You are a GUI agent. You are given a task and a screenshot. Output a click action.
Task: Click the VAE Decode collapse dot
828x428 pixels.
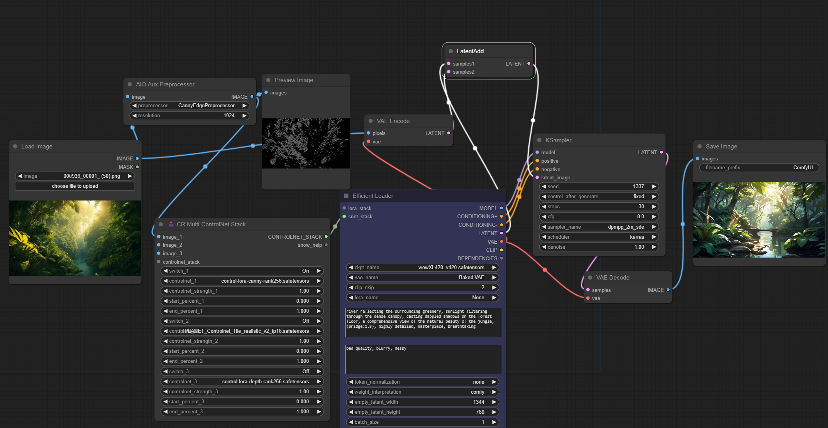click(x=590, y=278)
